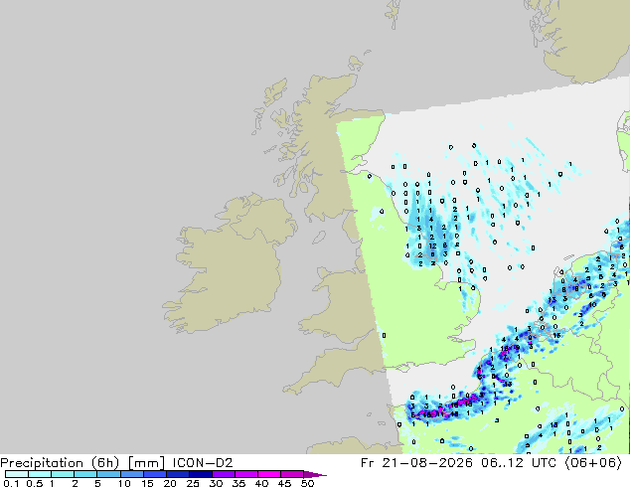Select the legend swatch between 5 and 10
Screen dimensions: 630x487
(x=108, y=474)
